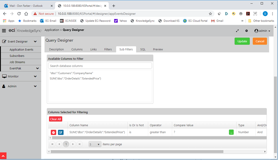Image resolution: width=278 pixels, height=160 pixels.
Task: Click the page vertical scrollbar
Action: [x=275, y=114]
